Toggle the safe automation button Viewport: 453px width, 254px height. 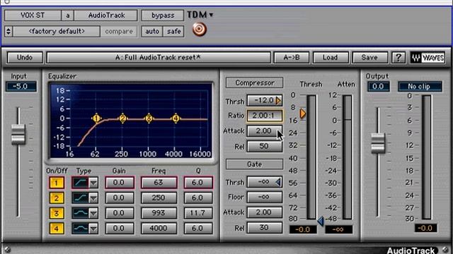173,31
